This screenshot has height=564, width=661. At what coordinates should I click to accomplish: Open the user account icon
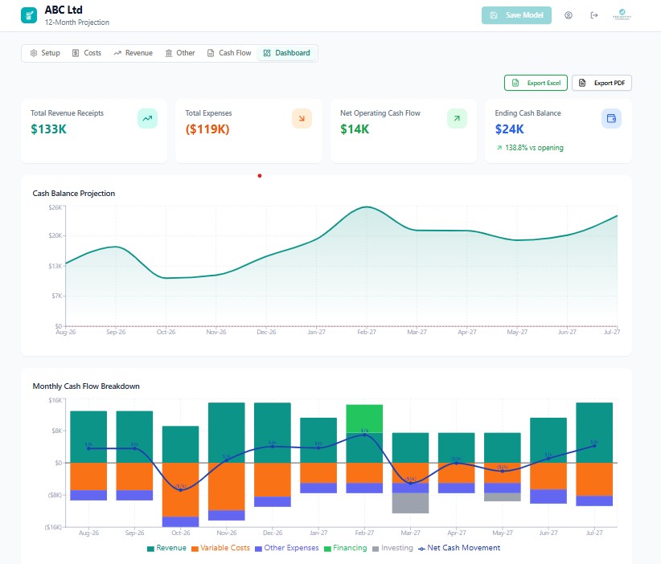tap(569, 15)
